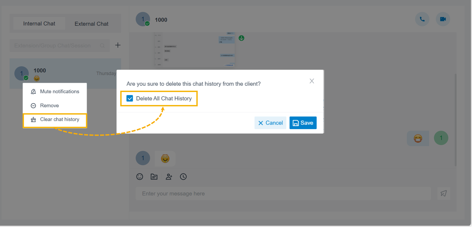Click the search magnifier icon
This screenshot has height=227, width=472.
pyautogui.click(x=102, y=46)
